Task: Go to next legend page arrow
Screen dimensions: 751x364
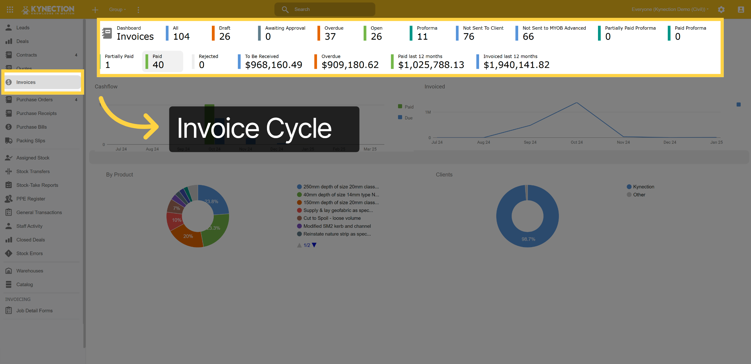Action: 314,245
